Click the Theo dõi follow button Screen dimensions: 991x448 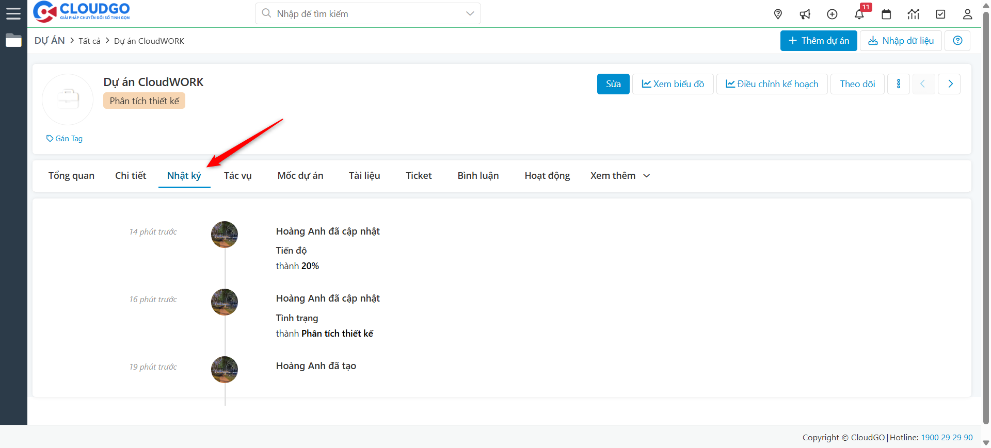(x=857, y=84)
